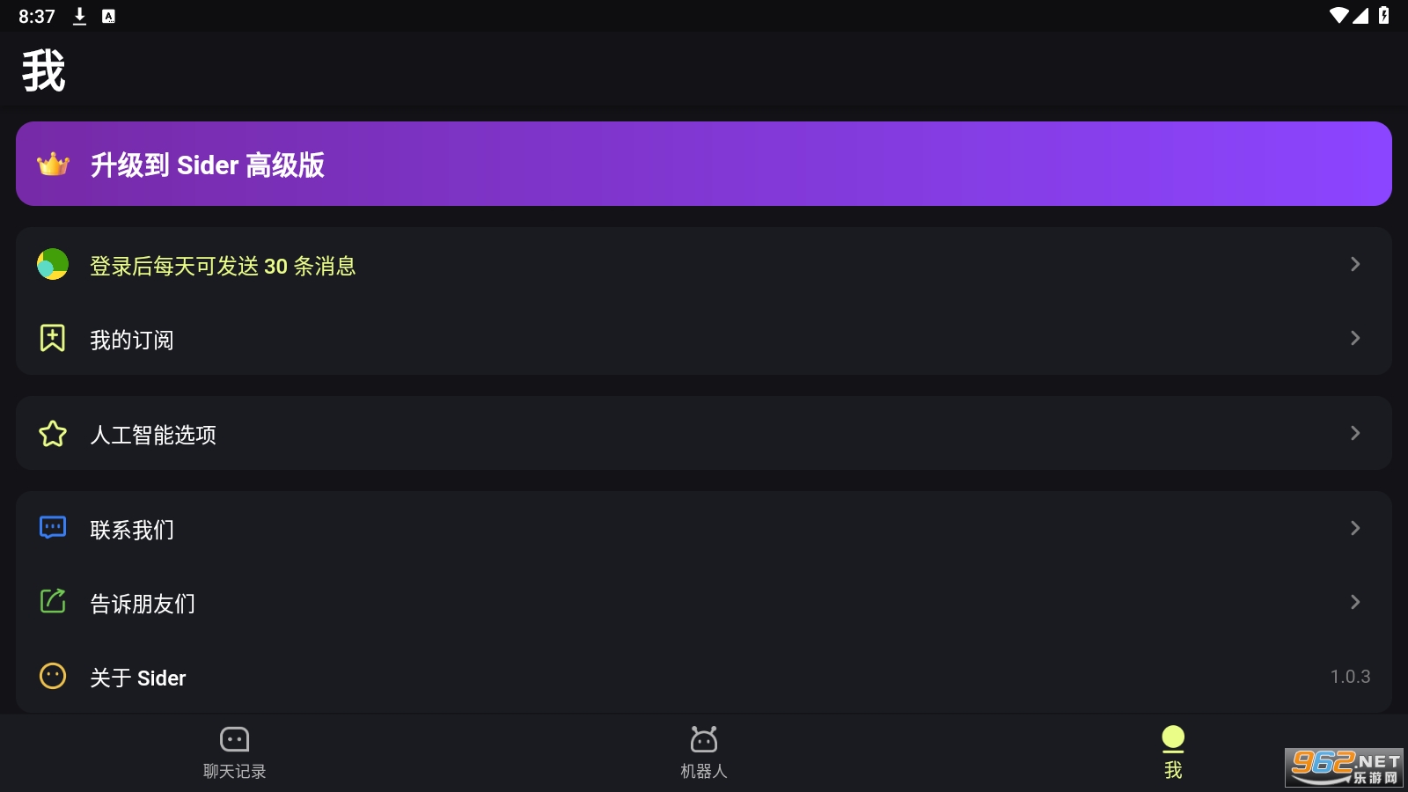The image size is (1408, 792).
Task: Switch to the 聊天记录 tab
Action: pyautogui.click(x=234, y=752)
